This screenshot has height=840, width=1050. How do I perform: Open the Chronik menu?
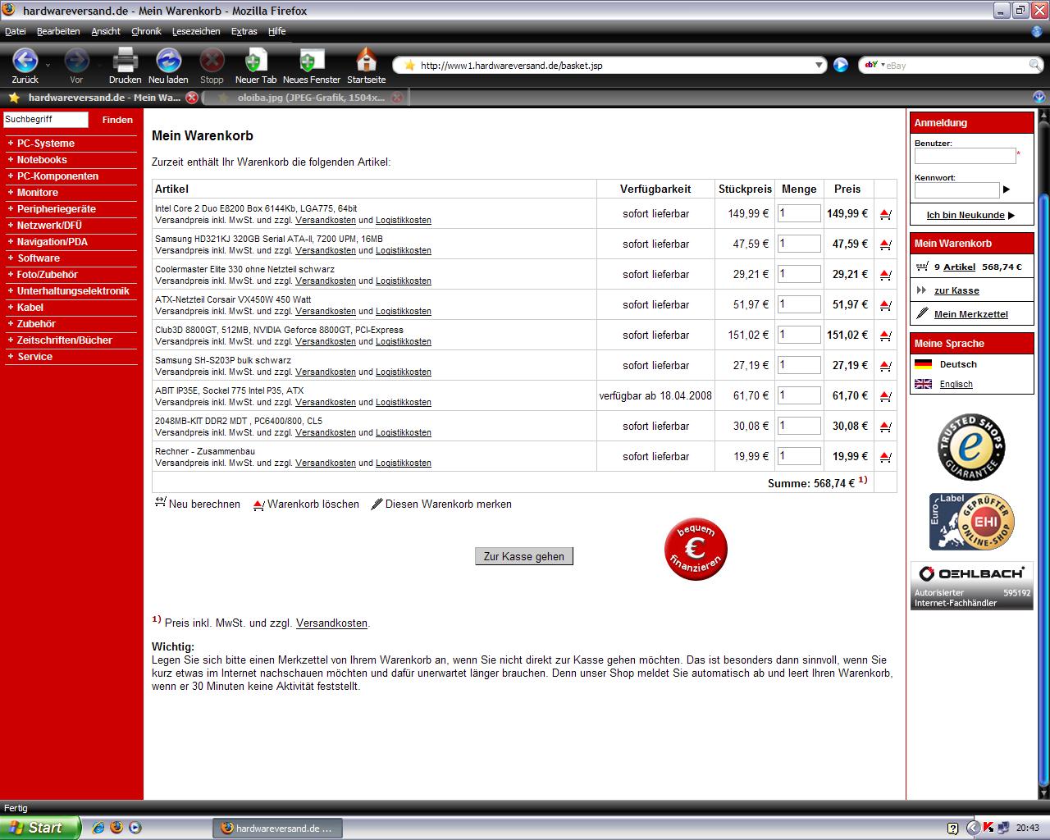(x=146, y=31)
